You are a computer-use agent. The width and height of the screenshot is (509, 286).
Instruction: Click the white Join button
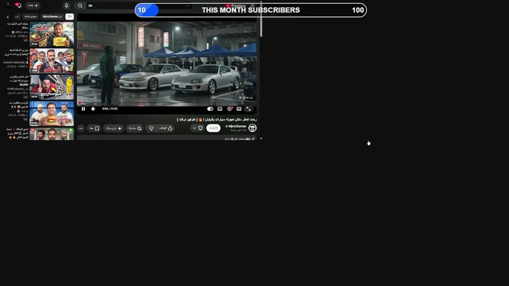click(214, 128)
